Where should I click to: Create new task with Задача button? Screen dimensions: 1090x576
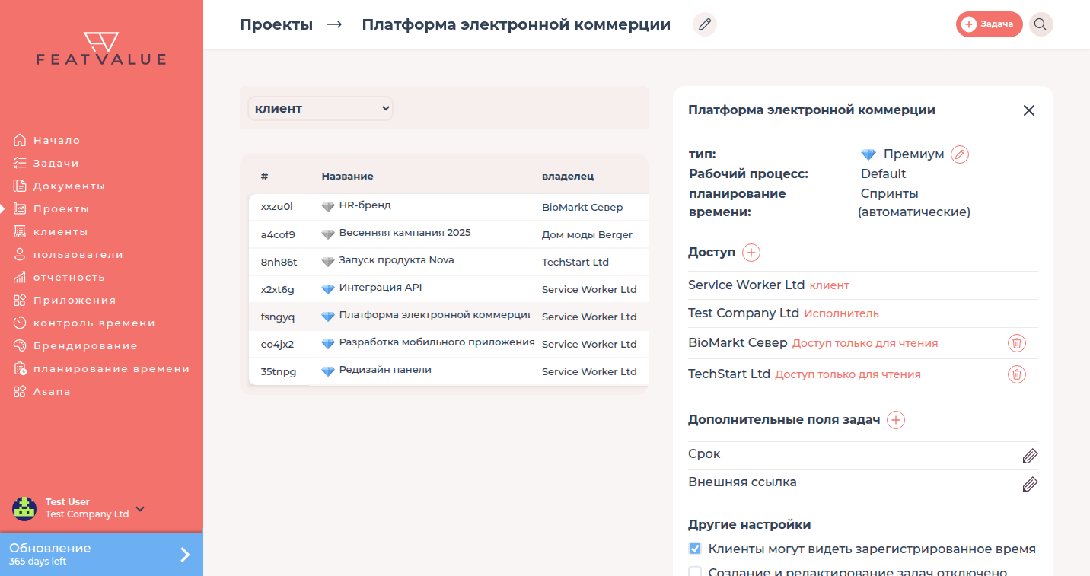(990, 24)
